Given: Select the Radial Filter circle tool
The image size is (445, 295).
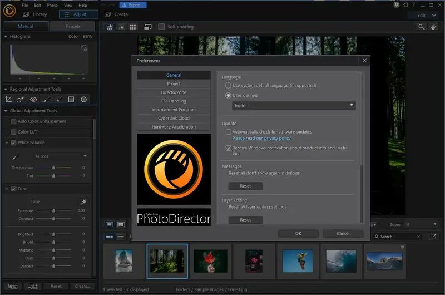Looking at the screenshot, I should click(83, 100).
